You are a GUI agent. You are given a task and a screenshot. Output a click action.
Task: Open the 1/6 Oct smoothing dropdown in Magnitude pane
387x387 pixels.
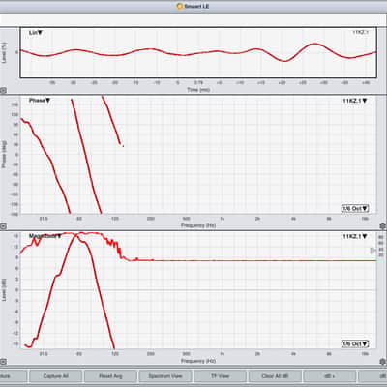click(355, 343)
